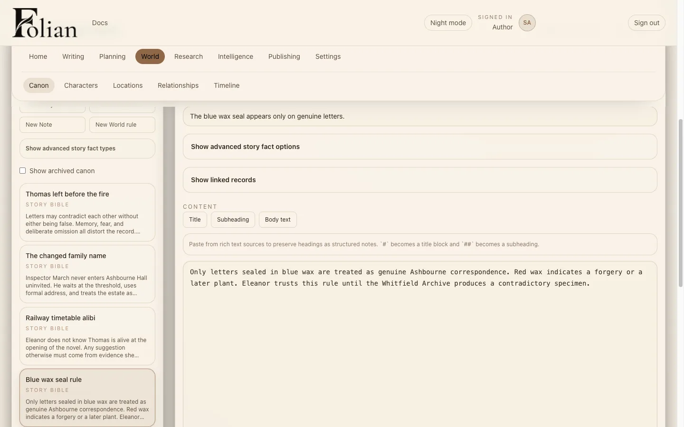Open the Relationships sub-tab
This screenshot has width=684, height=427.
coord(178,85)
